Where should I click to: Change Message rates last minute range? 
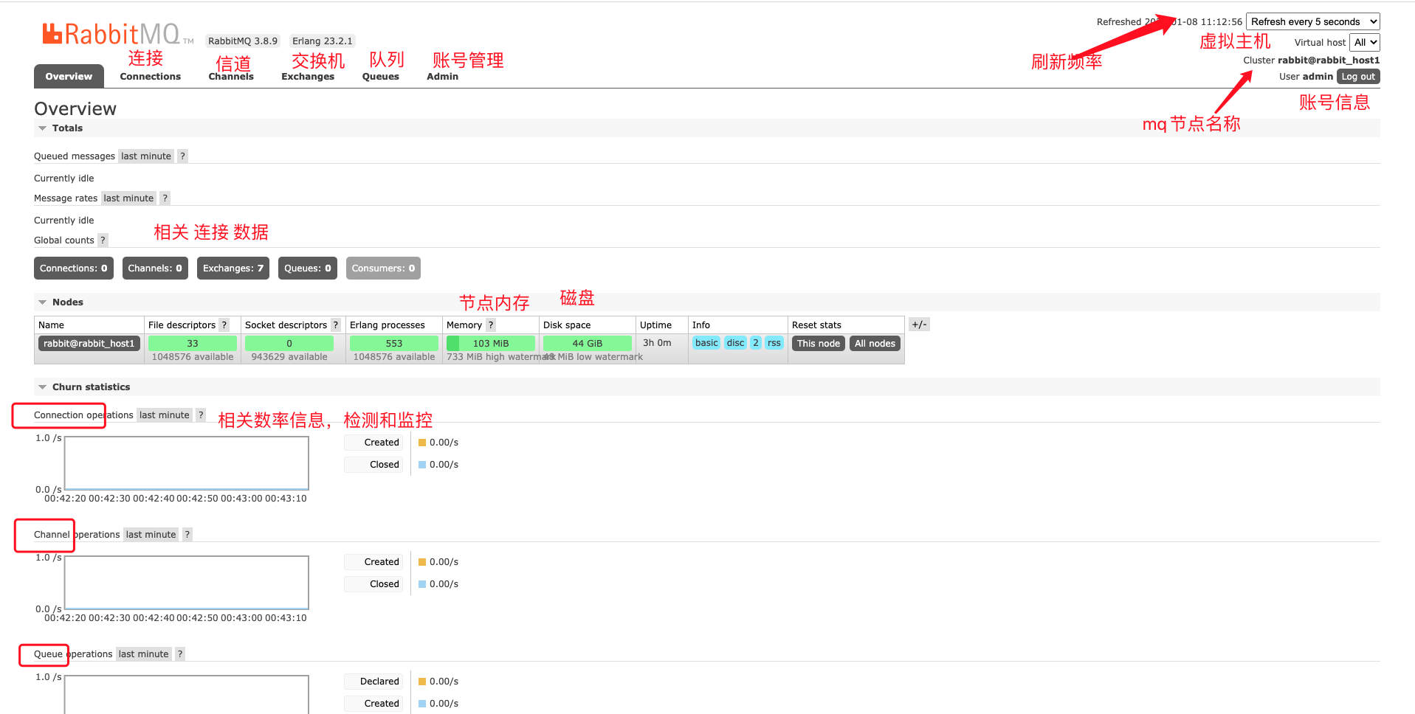coord(128,198)
